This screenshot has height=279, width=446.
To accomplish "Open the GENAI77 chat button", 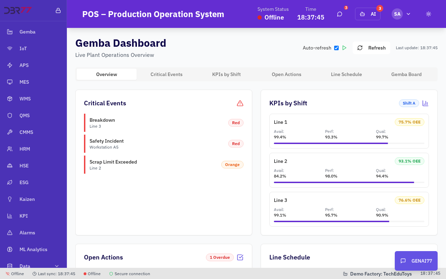I will point(416,261).
